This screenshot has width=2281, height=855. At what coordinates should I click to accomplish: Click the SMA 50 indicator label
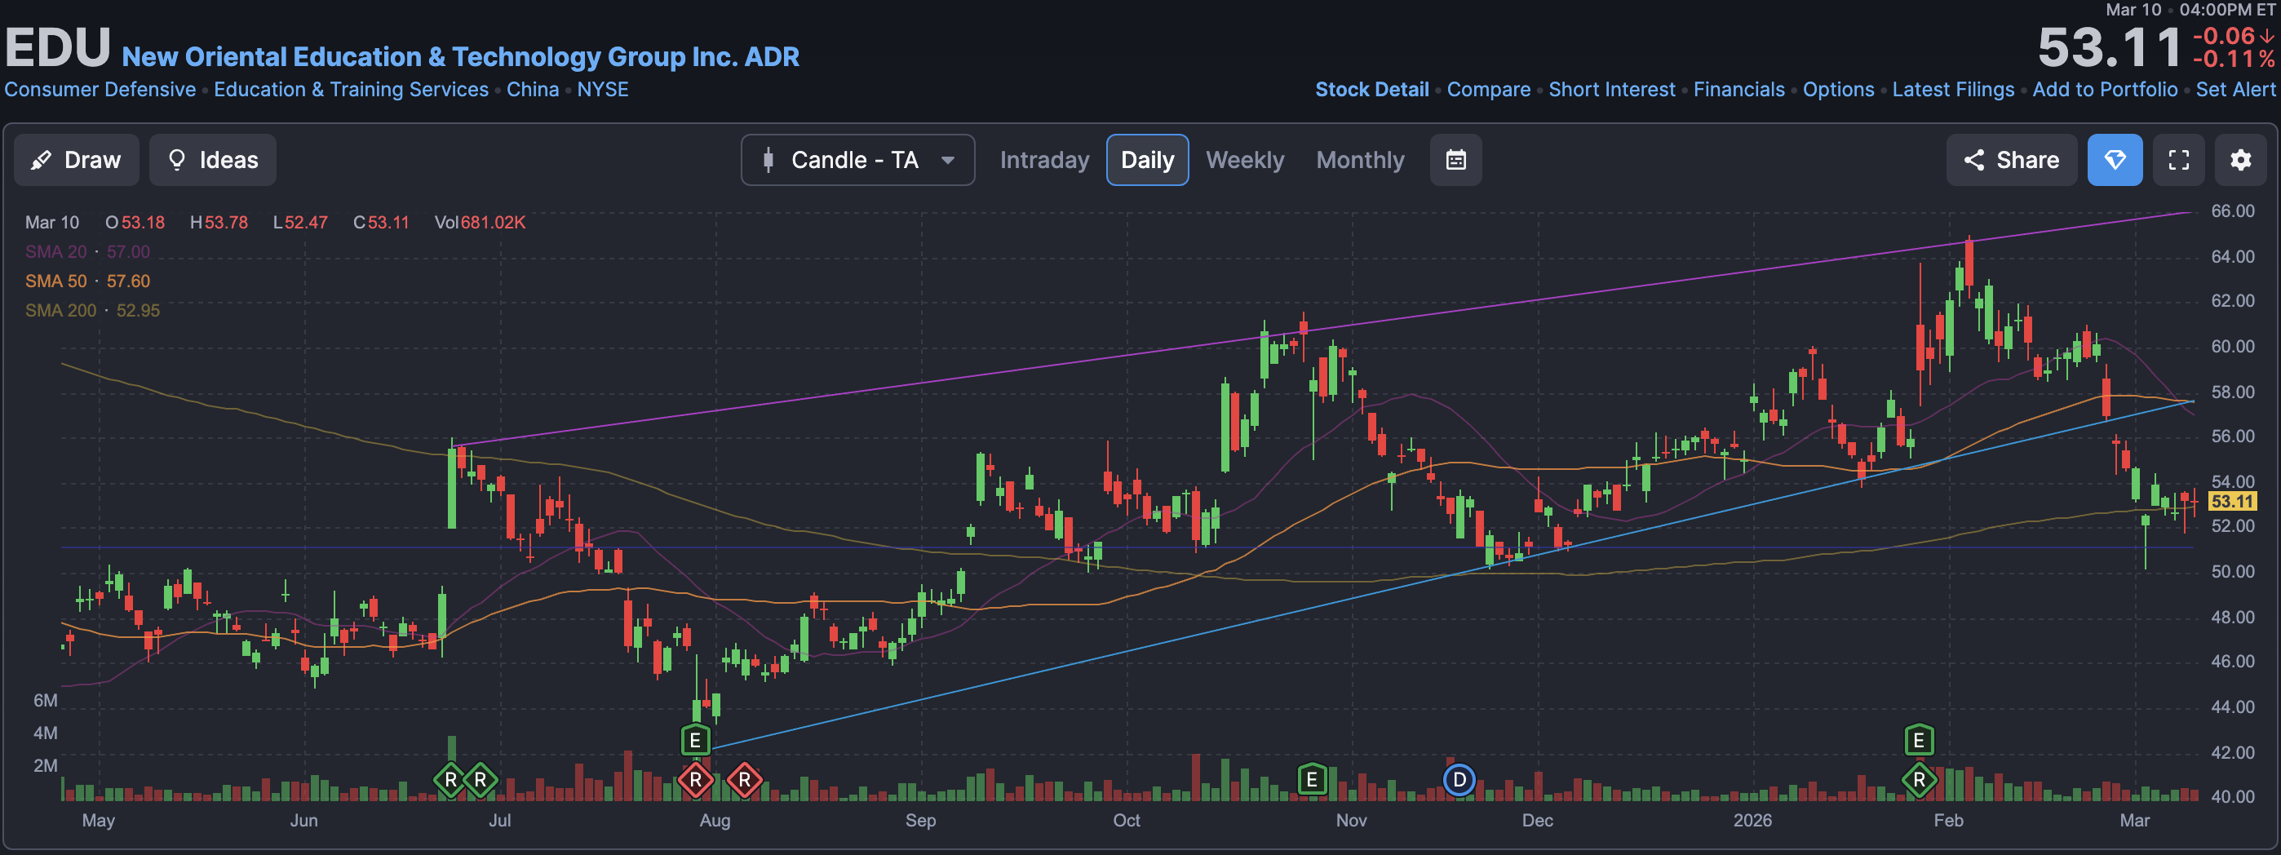[x=55, y=281]
